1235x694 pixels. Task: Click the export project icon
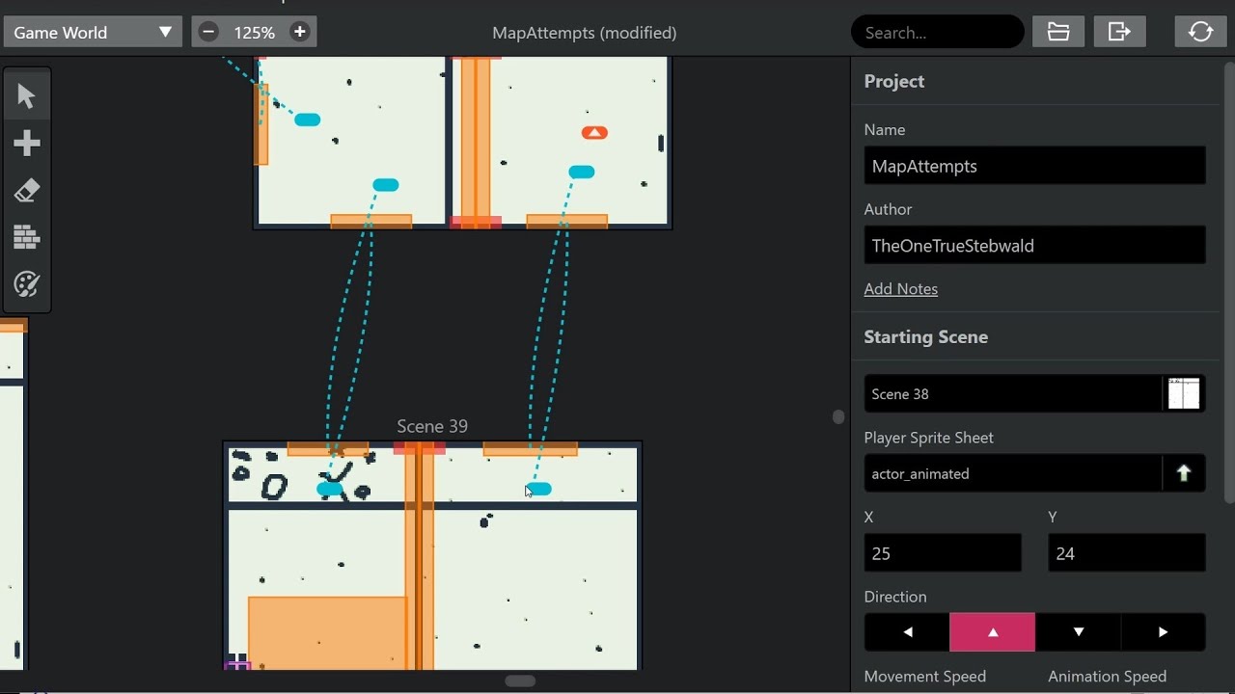click(1119, 32)
